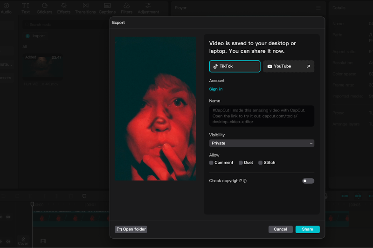The image size is (373, 248).
Task: Open the Transitions tab
Action: click(85, 8)
